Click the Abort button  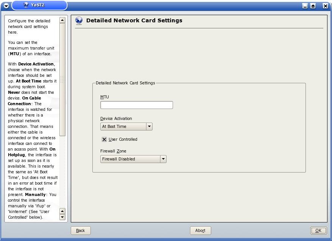(200, 230)
